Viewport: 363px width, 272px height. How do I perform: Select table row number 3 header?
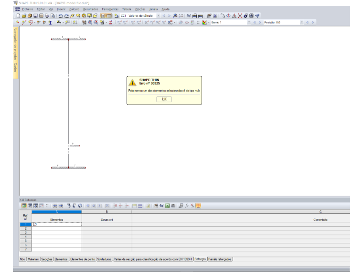pyautogui.click(x=26, y=233)
